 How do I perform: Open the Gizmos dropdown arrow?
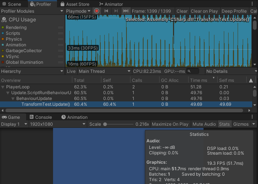click(x=254, y=124)
